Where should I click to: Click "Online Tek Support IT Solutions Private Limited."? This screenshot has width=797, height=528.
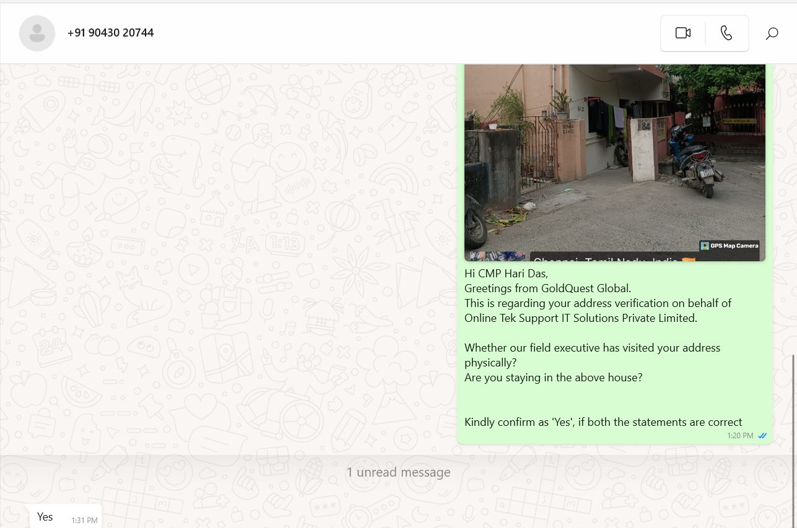(581, 318)
